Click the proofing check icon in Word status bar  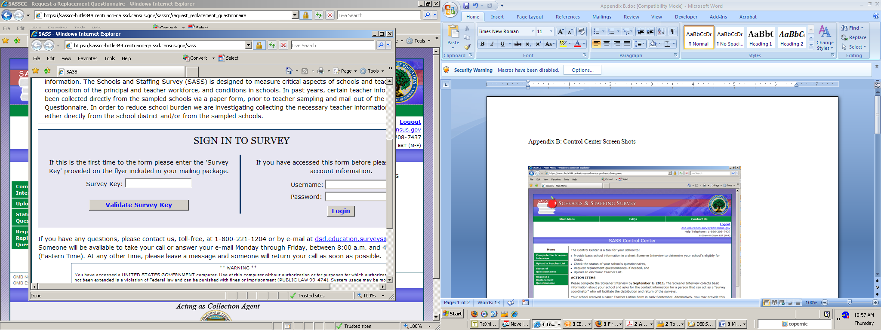click(x=511, y=302)
